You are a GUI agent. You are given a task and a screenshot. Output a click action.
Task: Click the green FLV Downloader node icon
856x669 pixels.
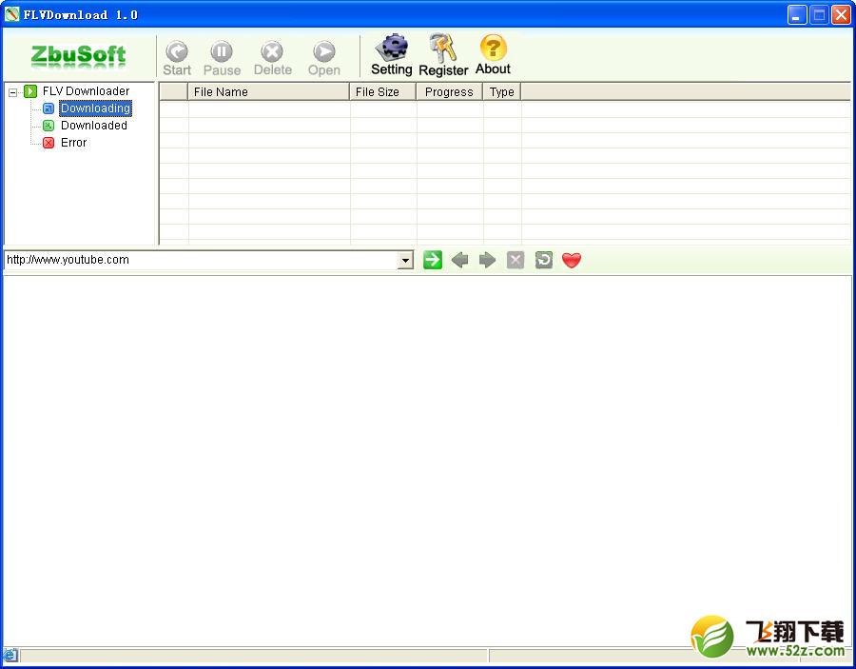click(30, 91)
